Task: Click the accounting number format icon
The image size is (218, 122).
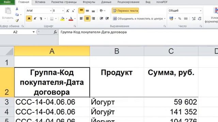Action: [x=171, y=19]
